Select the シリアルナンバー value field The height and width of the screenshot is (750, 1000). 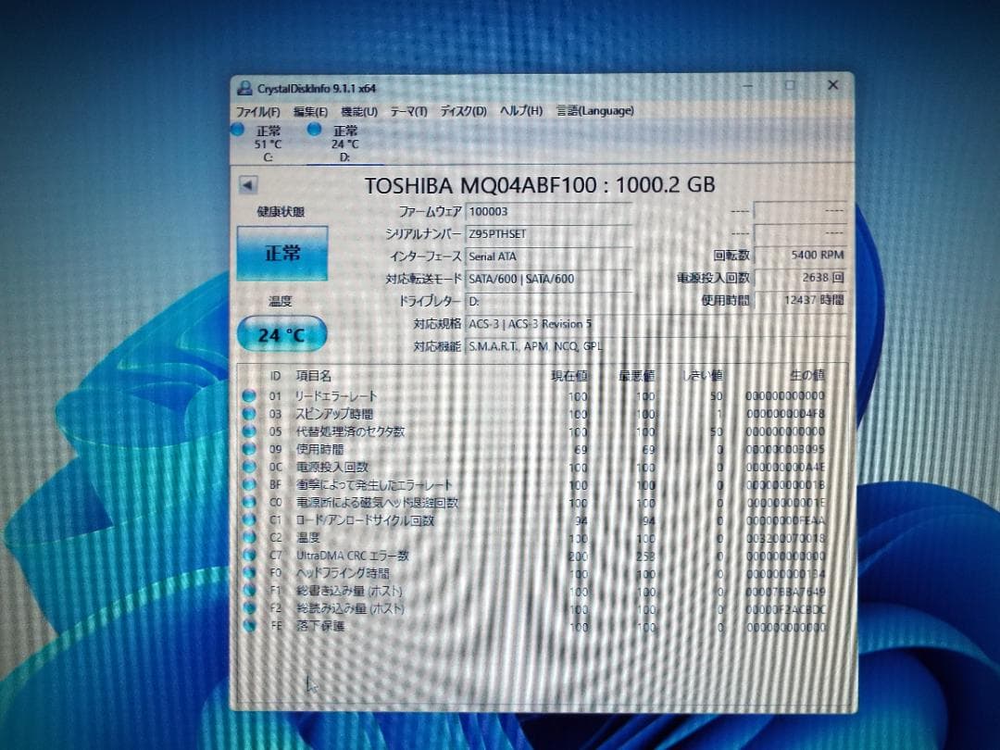[x=546, y=233]
